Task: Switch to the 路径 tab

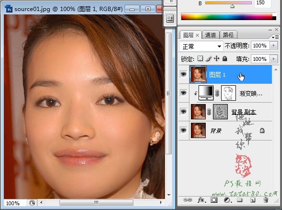Action: pyautogui.click(x=228, y=35)
